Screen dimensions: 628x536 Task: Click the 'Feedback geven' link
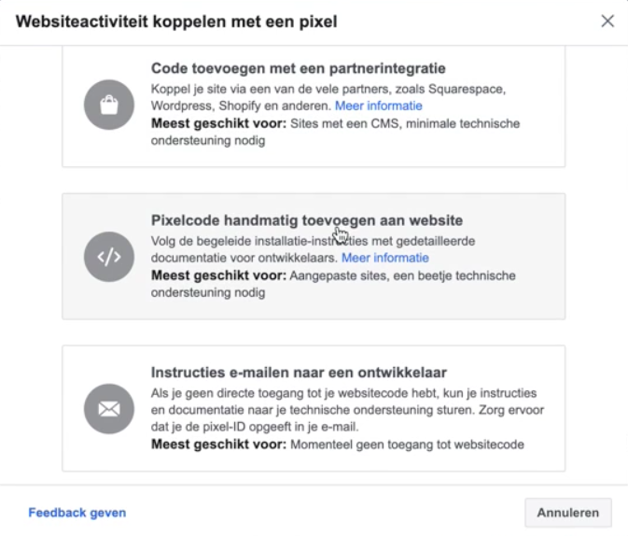coord(77,513)
